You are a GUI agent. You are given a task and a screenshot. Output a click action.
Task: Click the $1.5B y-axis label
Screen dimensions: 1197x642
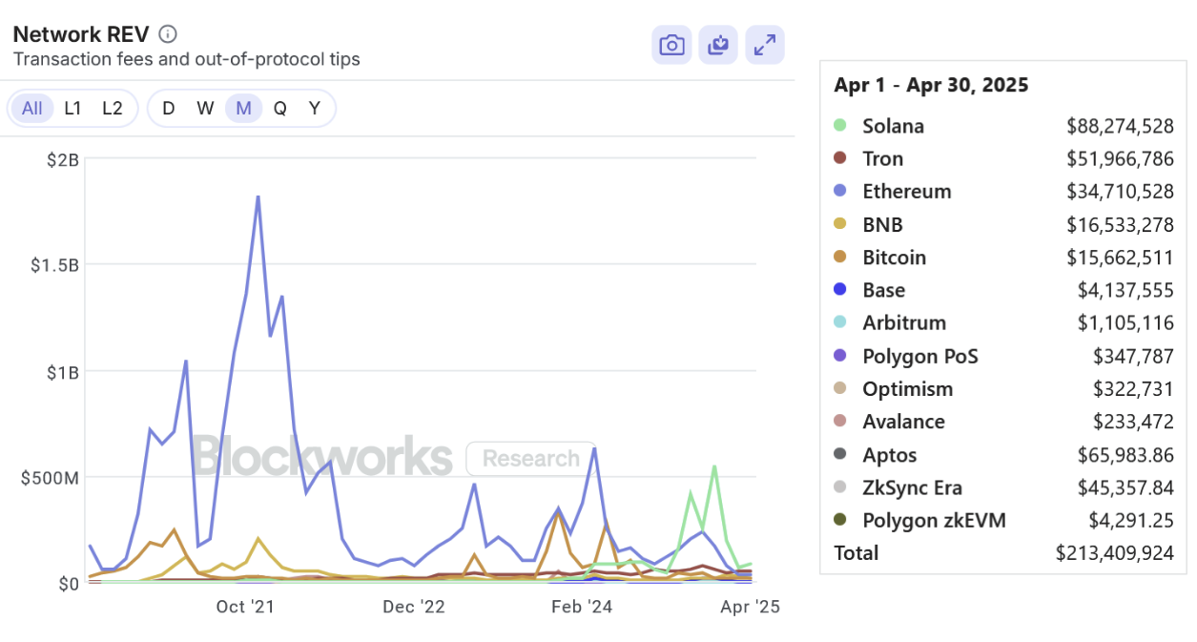[54, 264]
